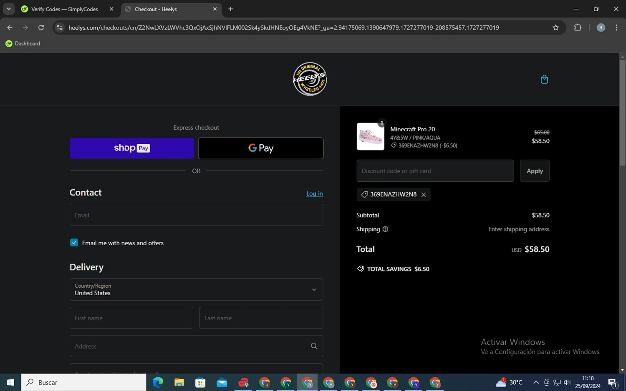The height and width of the screenshot is (391, 626).
Task: Close the Verify Codes SimplyCodes tab
Action: (x=111, y=9)
